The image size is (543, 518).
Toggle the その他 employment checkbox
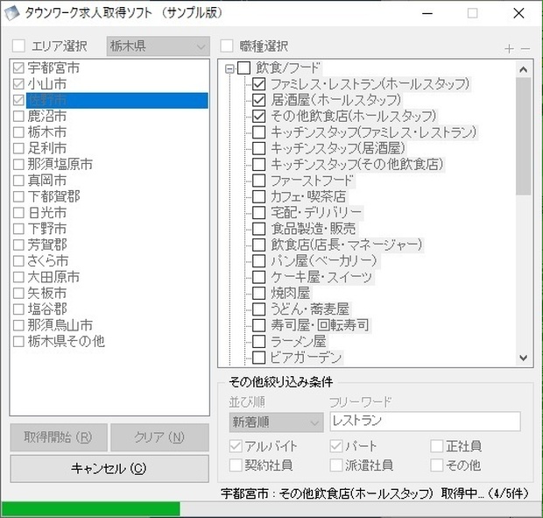437,465
